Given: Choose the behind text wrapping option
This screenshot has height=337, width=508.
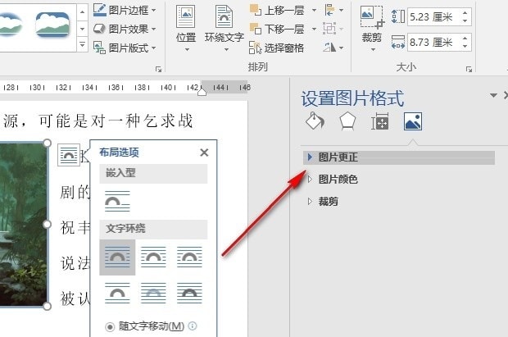Looking at the screenshot, I should (153, 294).
